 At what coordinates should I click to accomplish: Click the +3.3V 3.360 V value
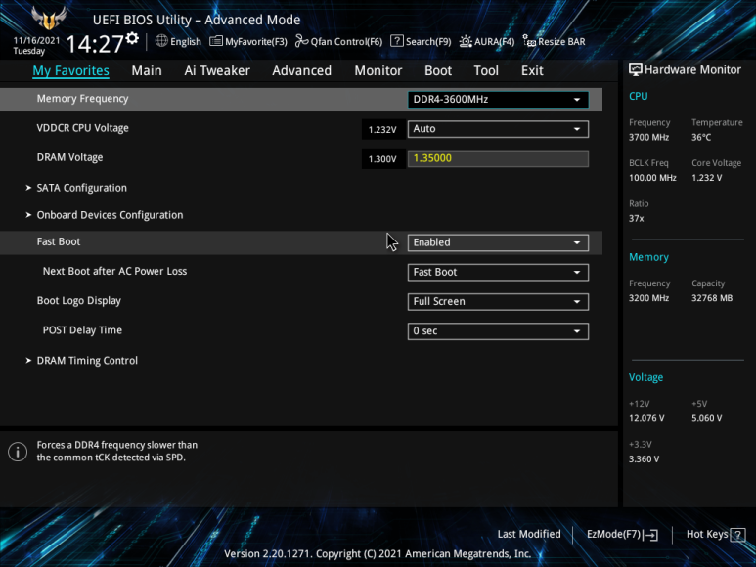tap(644, 459)
